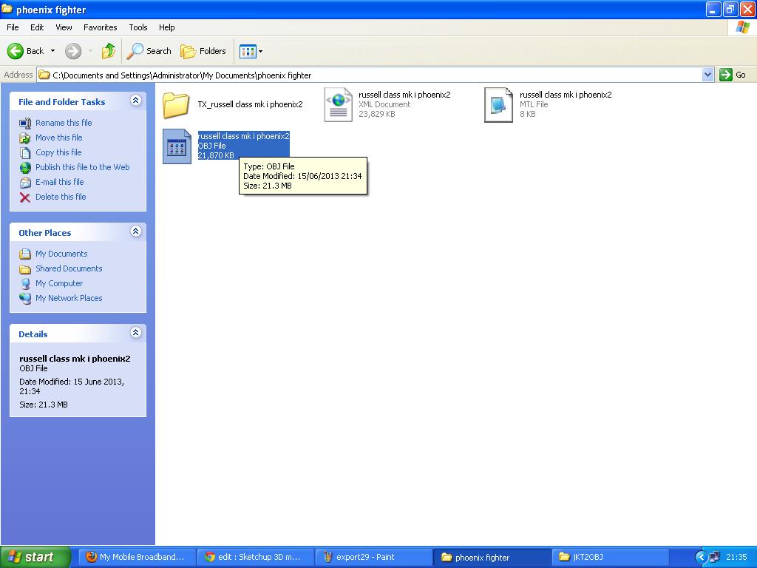This screenshot has height=568, width=757.
Task: Click the XML document's file name text
Action: (x=404, y=95)
